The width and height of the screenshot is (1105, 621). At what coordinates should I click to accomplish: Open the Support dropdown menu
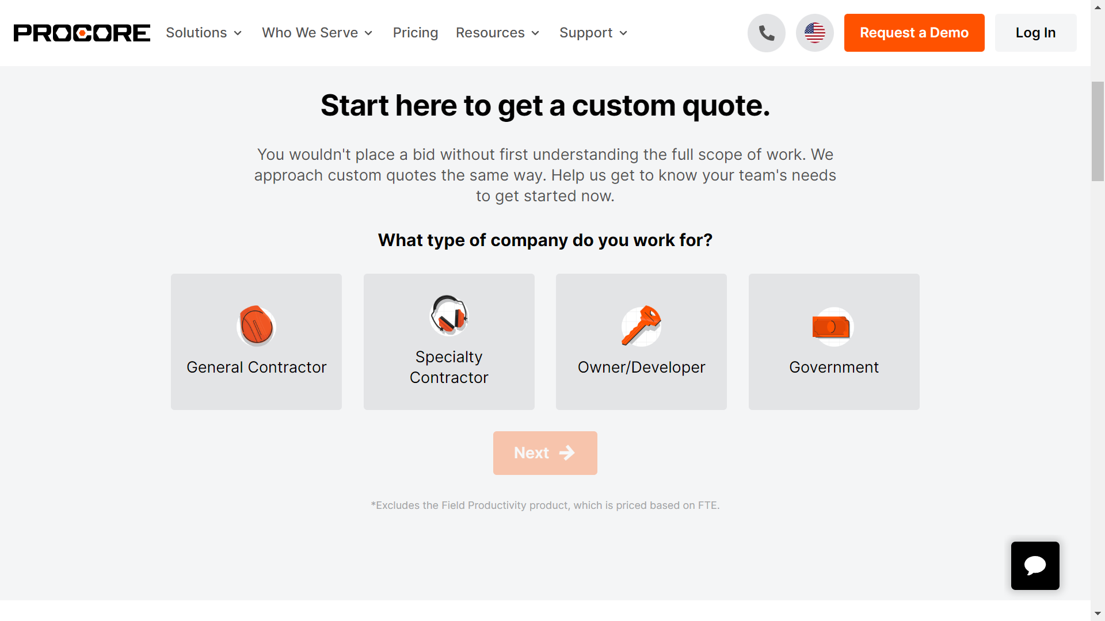[x=595, y=33]
